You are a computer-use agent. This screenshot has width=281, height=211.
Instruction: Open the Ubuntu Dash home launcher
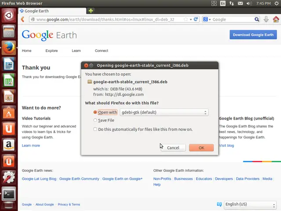coord(9,15)
